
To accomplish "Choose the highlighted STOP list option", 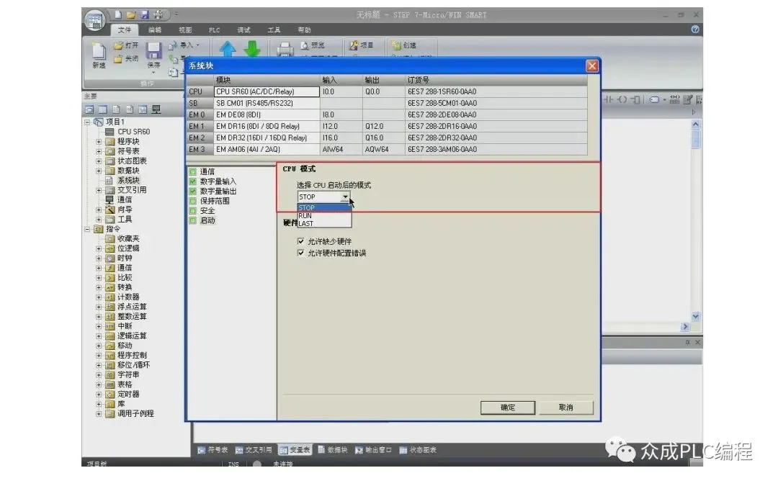I will (x=324, y=208).
